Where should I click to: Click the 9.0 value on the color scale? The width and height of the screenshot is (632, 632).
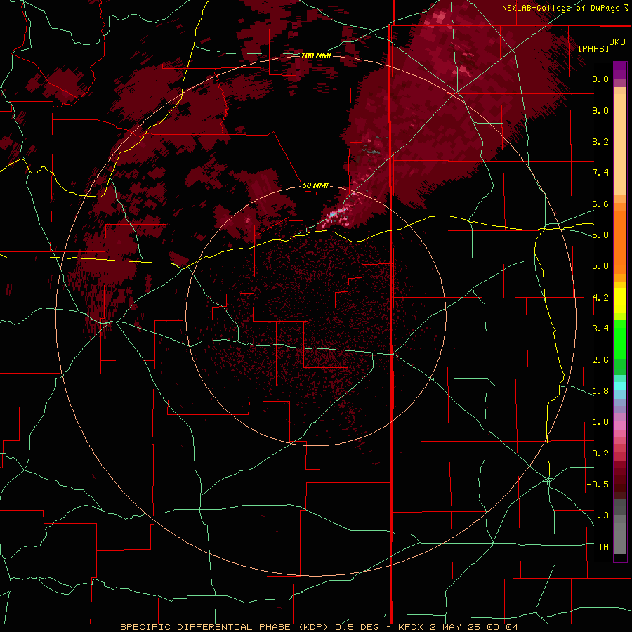[600, 110]
